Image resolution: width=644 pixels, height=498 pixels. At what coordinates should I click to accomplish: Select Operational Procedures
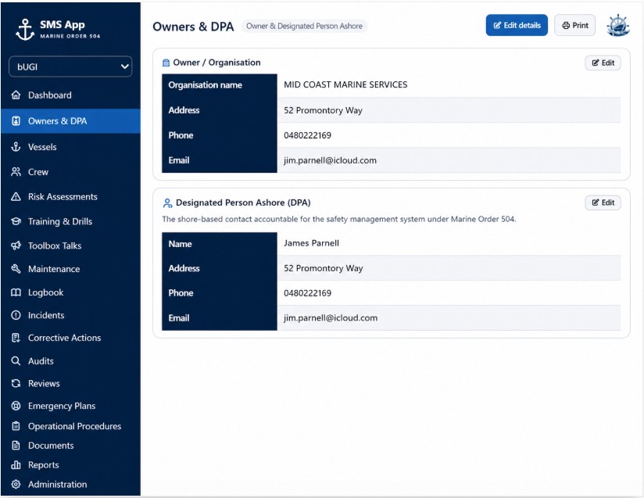pyautogui.click(x=70, y=426)
